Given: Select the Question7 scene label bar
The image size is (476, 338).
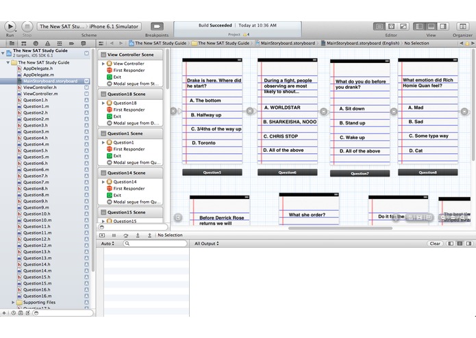Looking at the screenshot, I should 360,173.
